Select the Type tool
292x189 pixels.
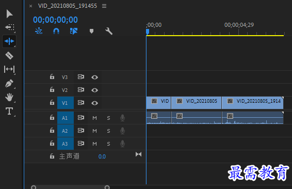pyautogui.click(x=9, y=111)
